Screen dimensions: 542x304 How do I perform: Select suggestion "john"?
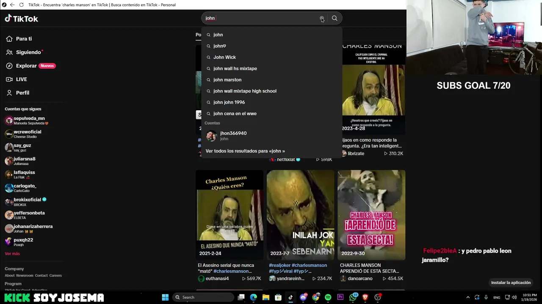pos(271,35)
